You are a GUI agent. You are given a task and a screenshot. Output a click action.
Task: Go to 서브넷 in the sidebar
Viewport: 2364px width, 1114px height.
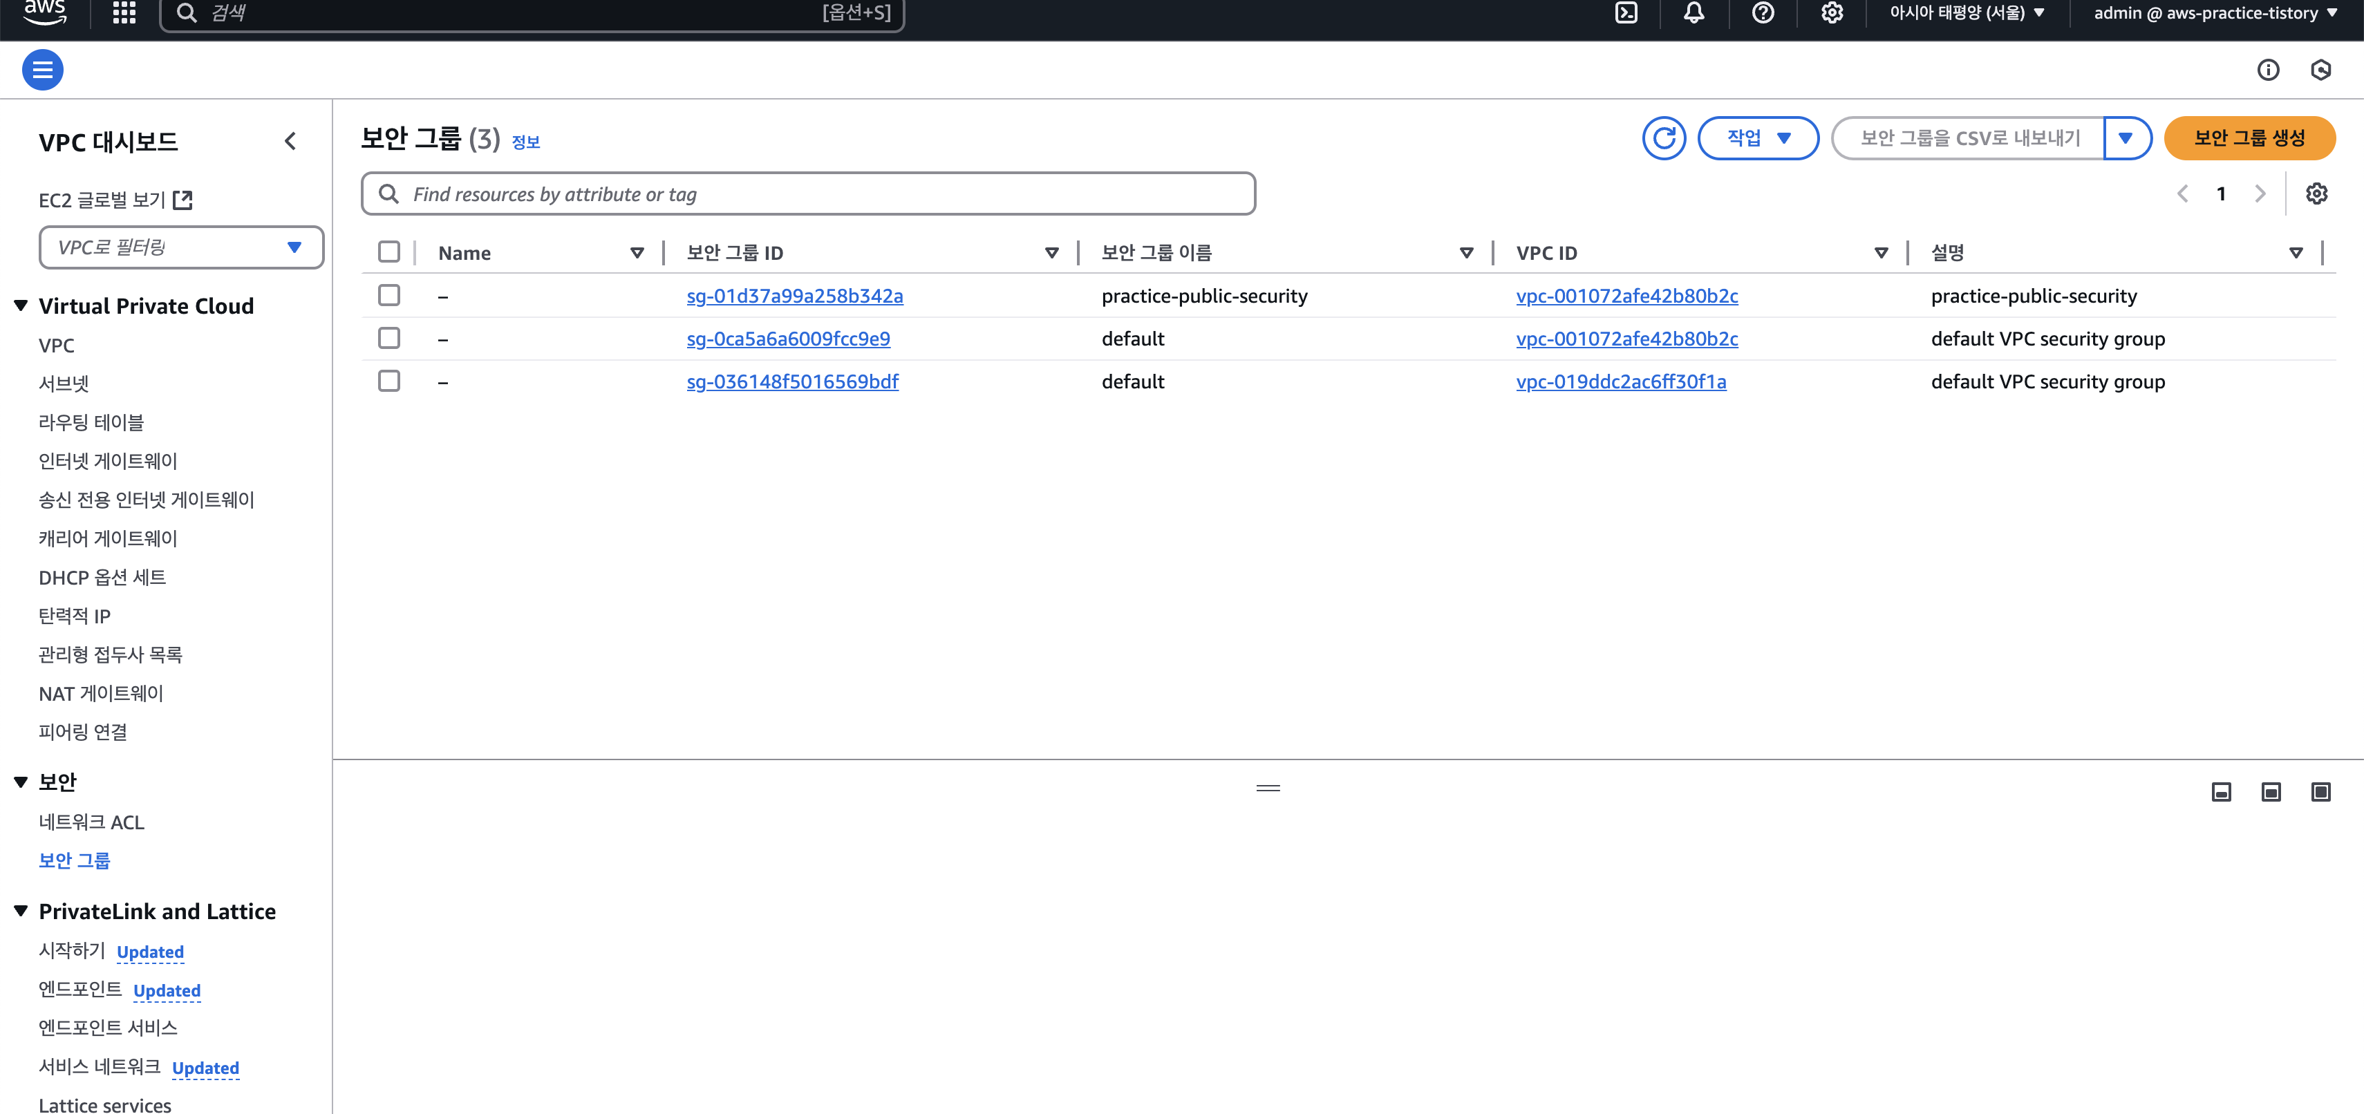click(64, 384)
